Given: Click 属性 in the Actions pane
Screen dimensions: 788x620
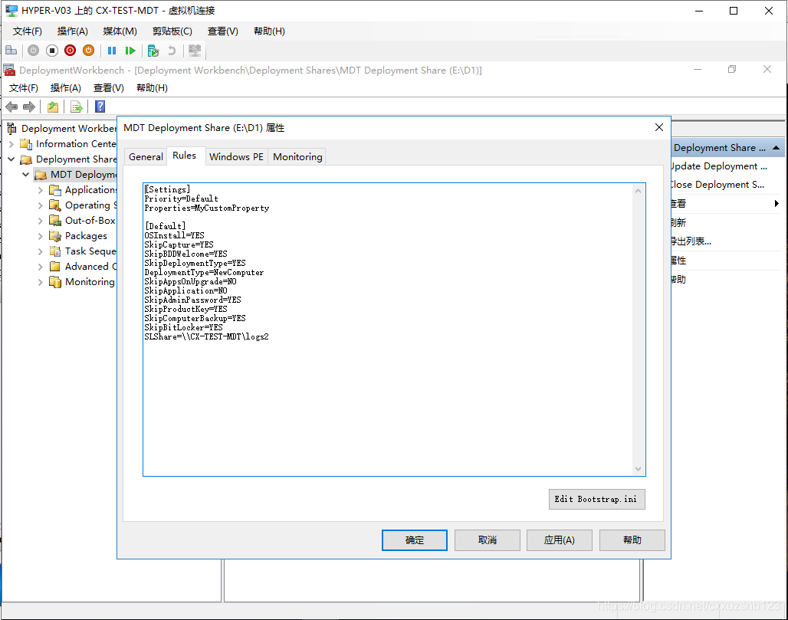Looking at the screenshot, I should 679,261.
